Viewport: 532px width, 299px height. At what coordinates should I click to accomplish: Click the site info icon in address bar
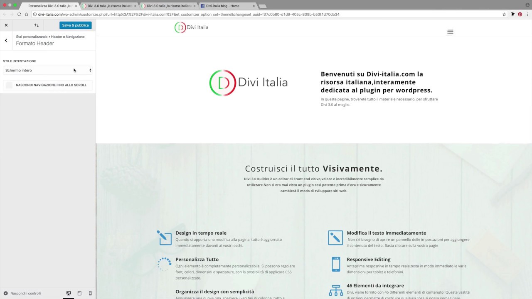35,14
